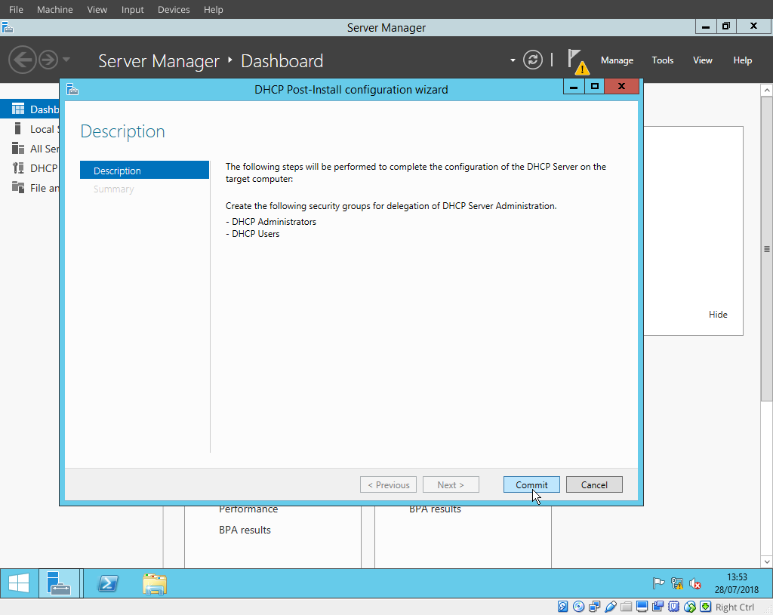
Task: Click dashboard vertical scrollbar thumb
Action: point(766,249)
